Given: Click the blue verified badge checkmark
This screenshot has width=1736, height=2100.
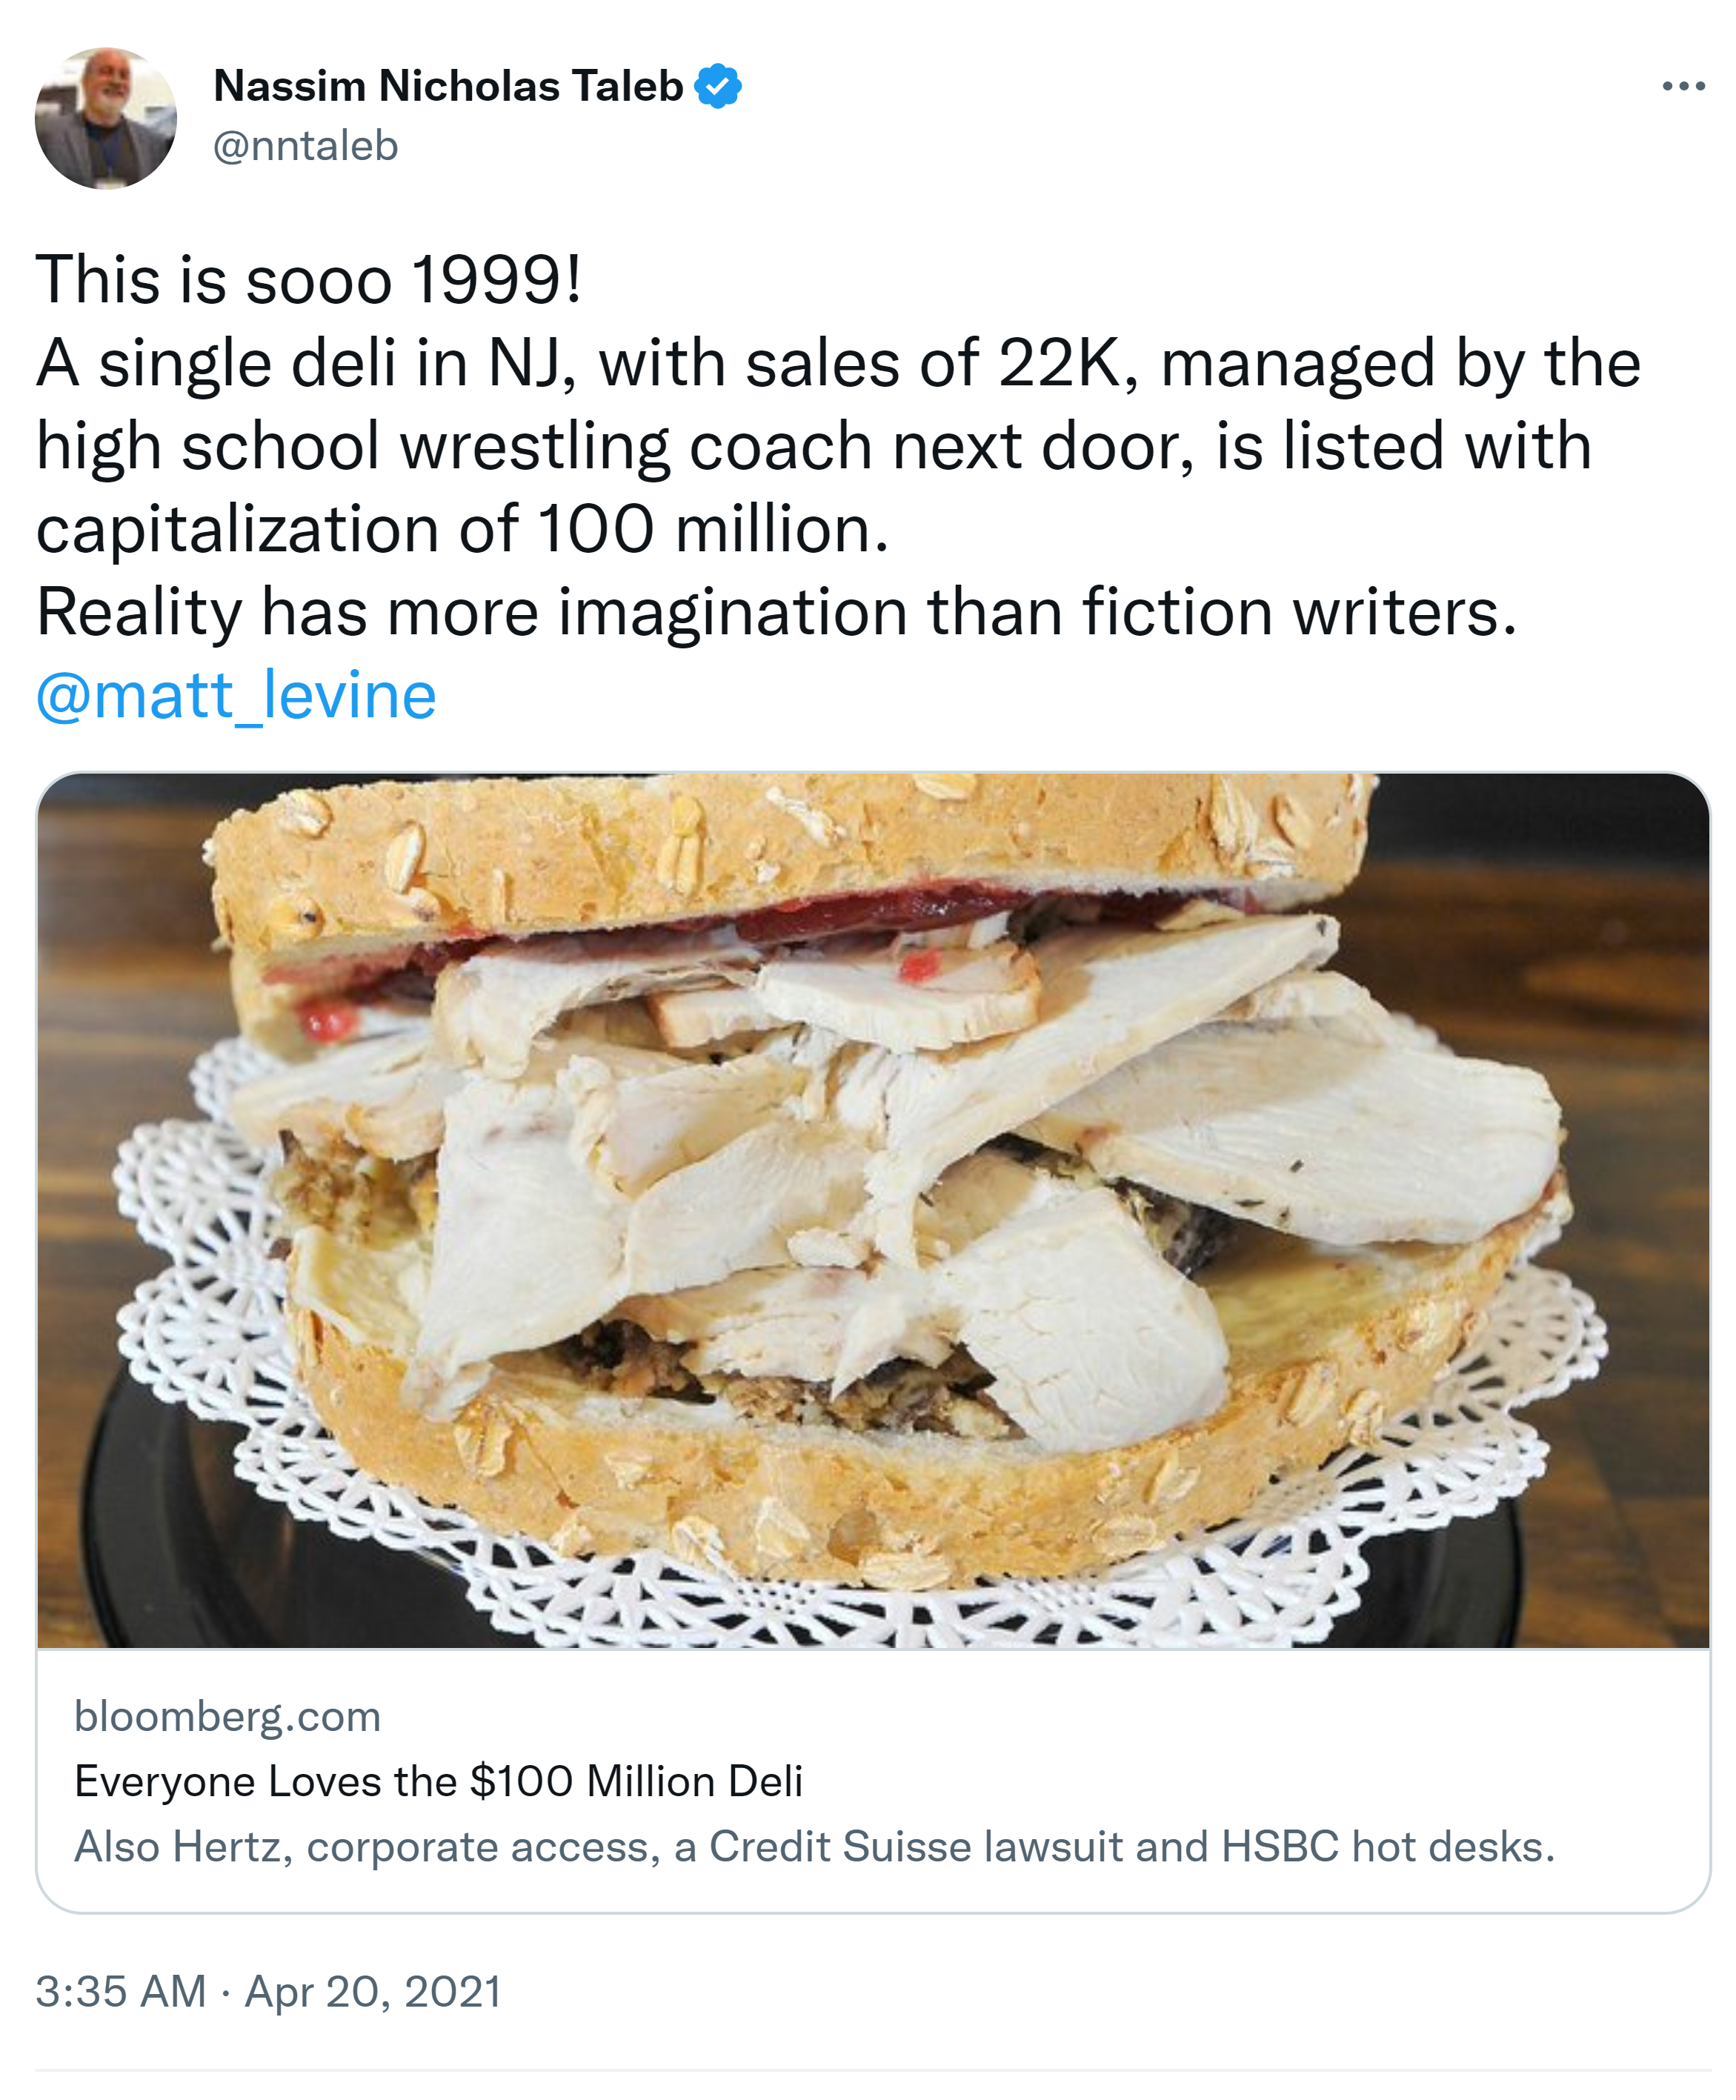Looking at the screenshot, I should pyautogui.click(x=718, y=86).
